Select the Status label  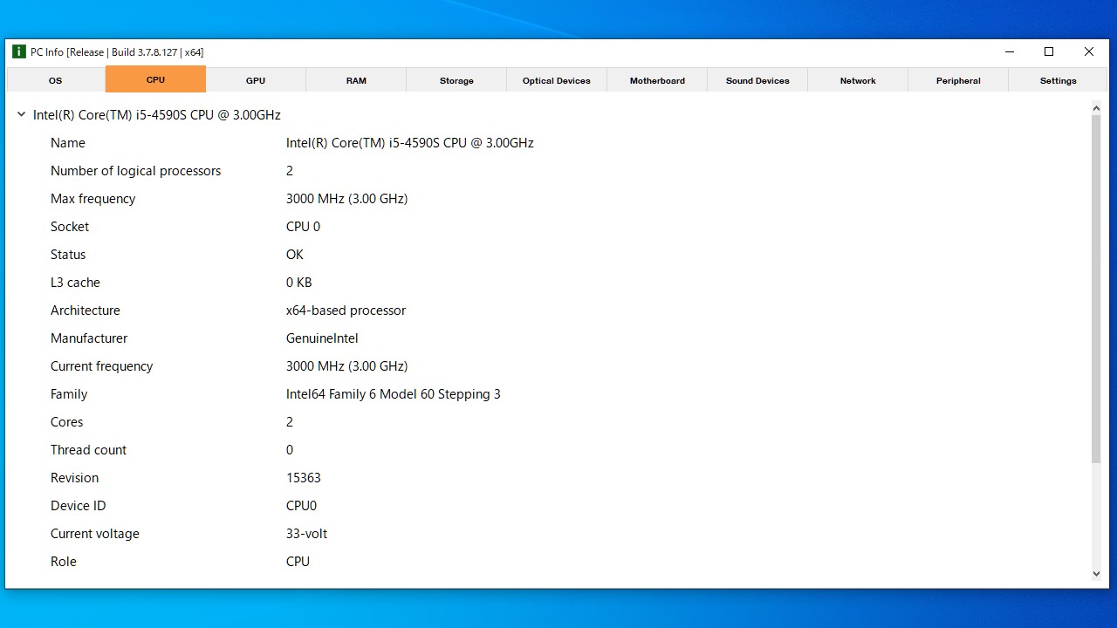tap(68, 255)
